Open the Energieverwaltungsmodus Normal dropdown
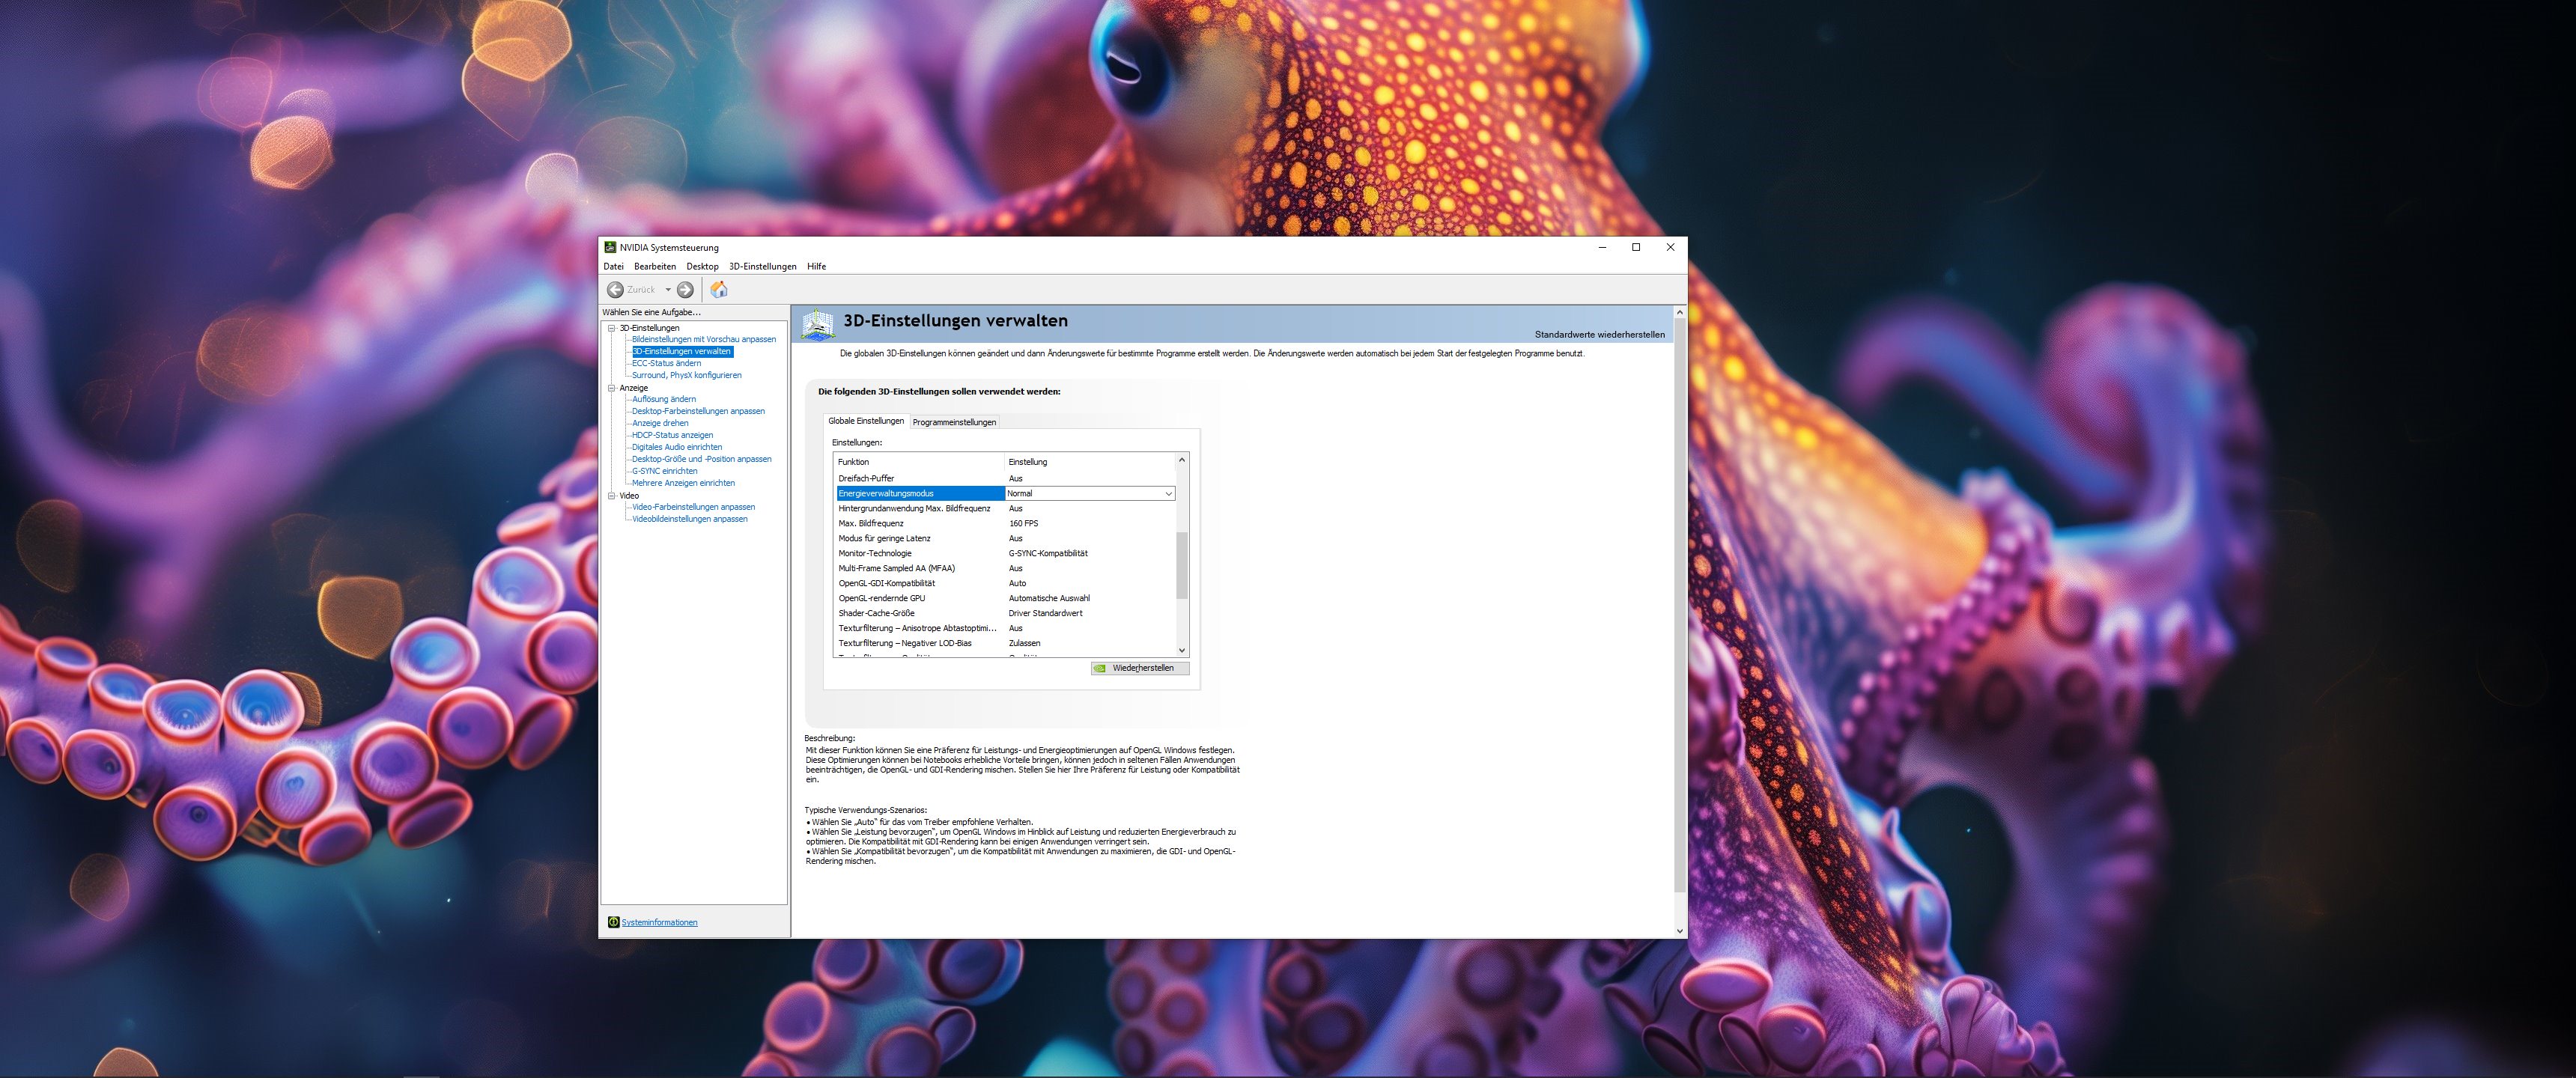2576x1078 pixels. pos(1167,494)
